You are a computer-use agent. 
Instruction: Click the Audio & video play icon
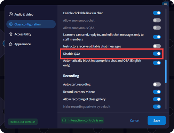point(11,14)
